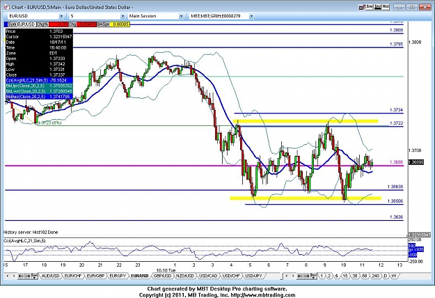Viewport: 435px width, 298px height.
Task: Go to next symbol with right arrow button
Action: pos(27,276)
